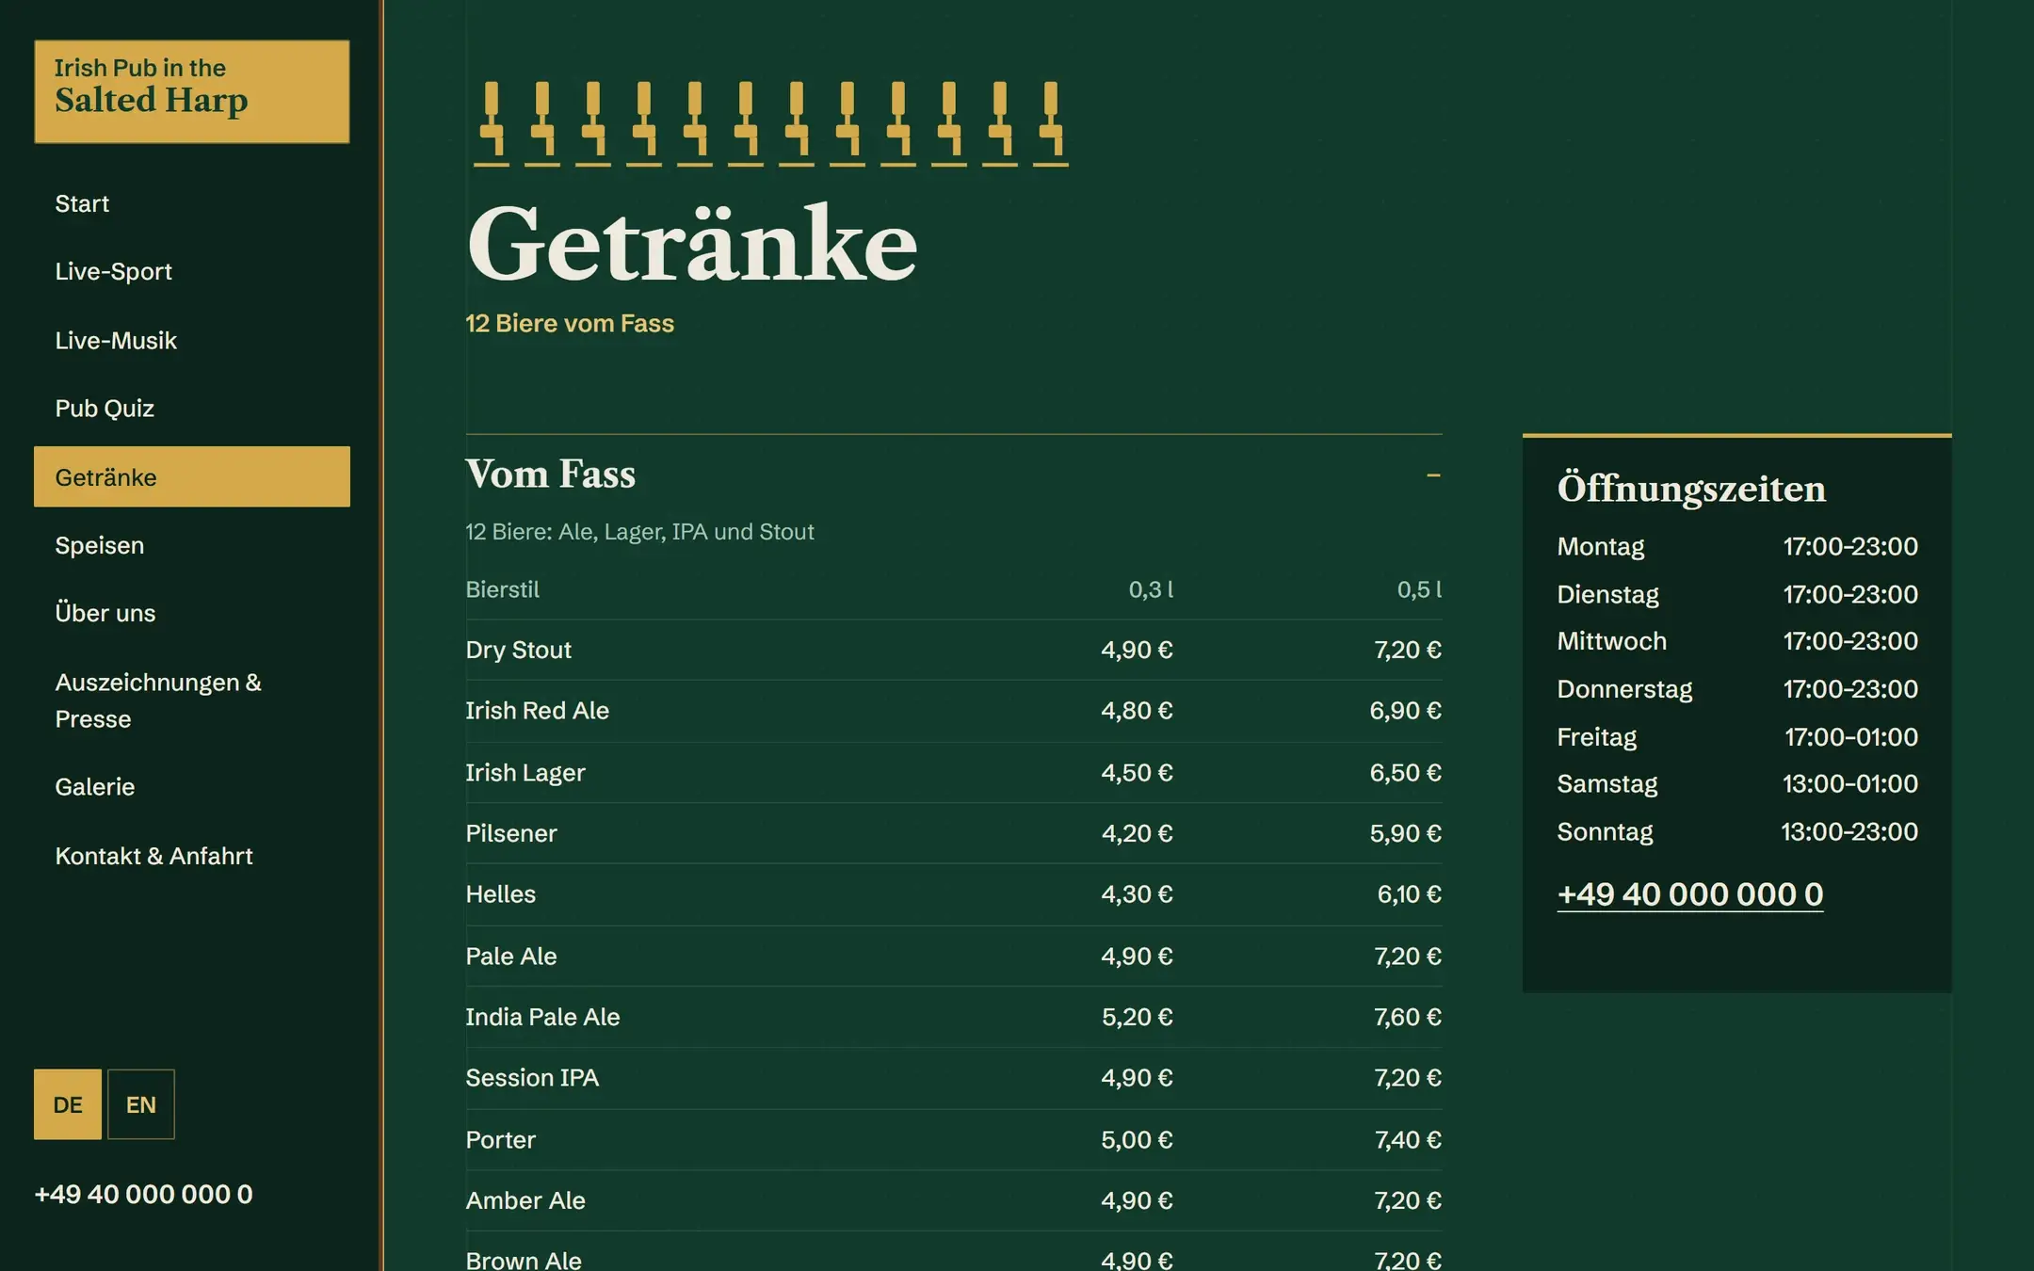Click Session IPA beer name
The height and width of the screenshot is (1271, 2034).
click(x=532, y=1077)
